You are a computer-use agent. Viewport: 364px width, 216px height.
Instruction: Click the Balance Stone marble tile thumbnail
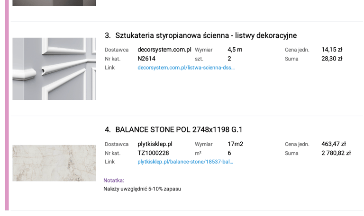[54, 163]
